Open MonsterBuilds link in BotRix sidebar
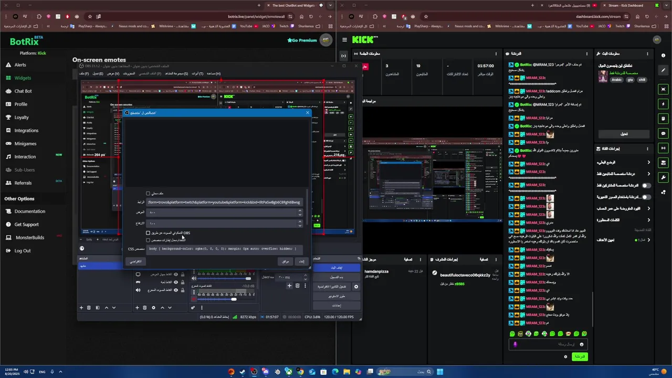The width and height of the screenshot is (672, 378). [29, 237]
